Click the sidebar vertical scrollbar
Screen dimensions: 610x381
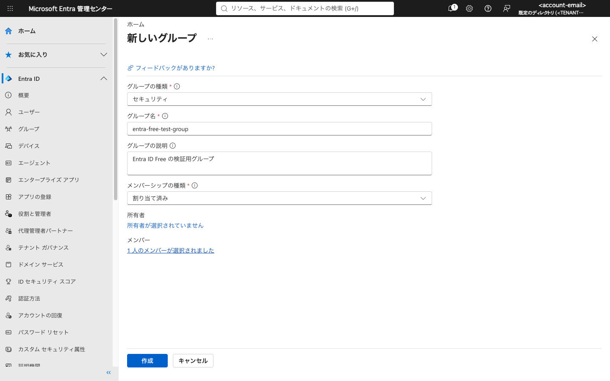[x=115, y=109]
